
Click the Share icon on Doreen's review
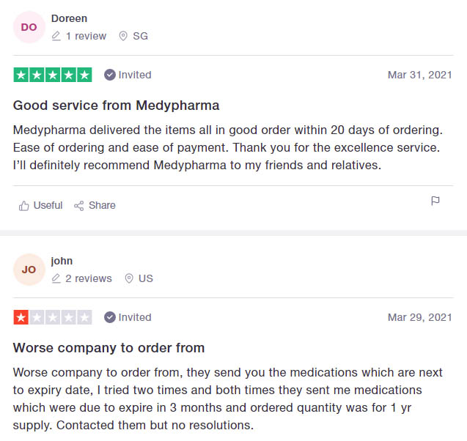(x=79, y=206)
